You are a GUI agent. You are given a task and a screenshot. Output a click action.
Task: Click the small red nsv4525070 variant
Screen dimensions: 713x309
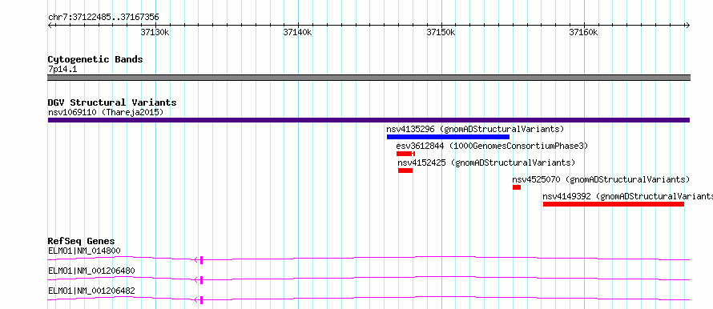[517, 187]
